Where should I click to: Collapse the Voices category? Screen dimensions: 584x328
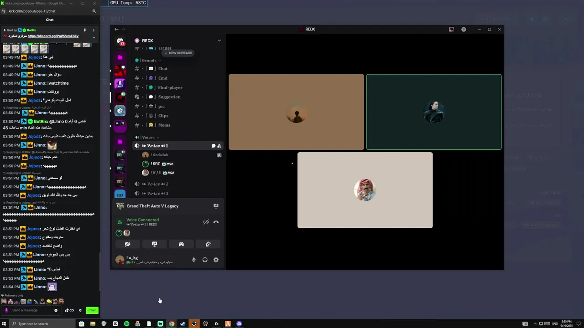pos(147,137)
